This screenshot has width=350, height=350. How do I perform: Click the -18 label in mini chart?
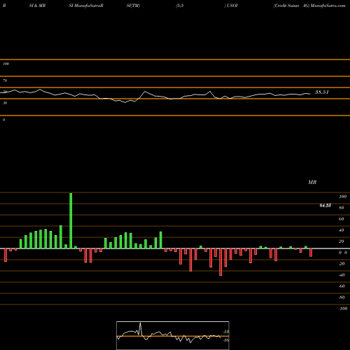pyautogui.click(x=226, y=332)
